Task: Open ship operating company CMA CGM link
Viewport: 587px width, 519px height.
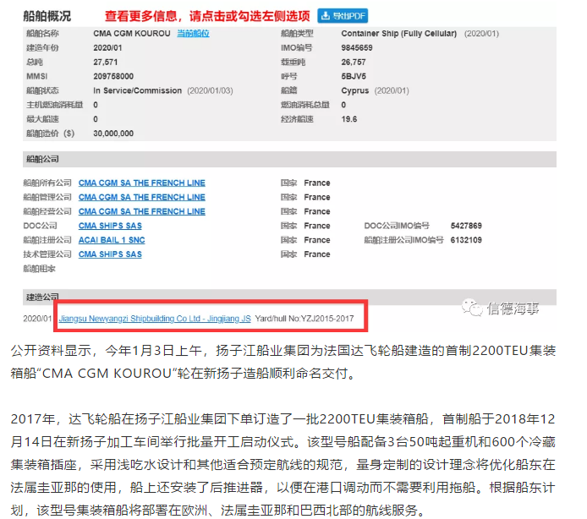Action: [141, 211]
